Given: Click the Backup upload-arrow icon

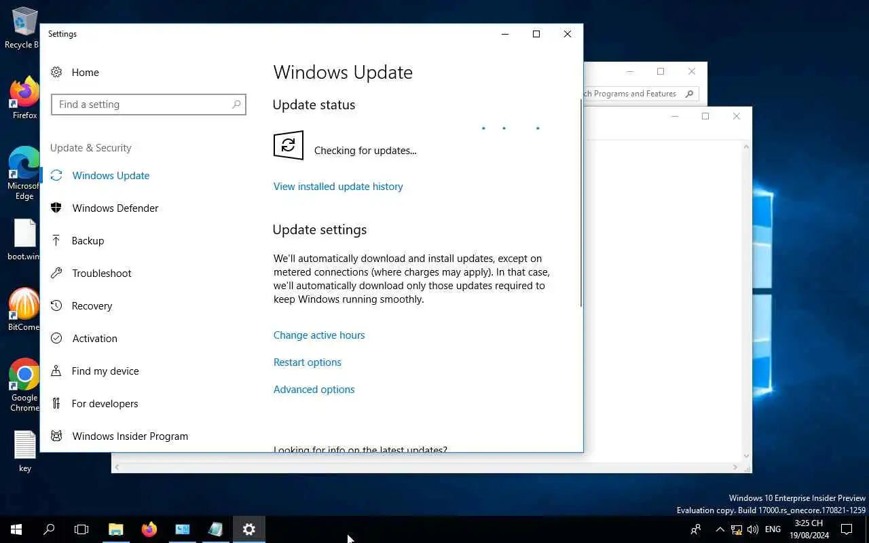Looking at the screenshot, I should 56,240.
